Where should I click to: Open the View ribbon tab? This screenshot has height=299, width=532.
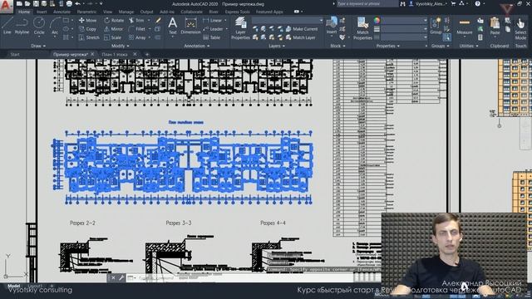[107, 12]
